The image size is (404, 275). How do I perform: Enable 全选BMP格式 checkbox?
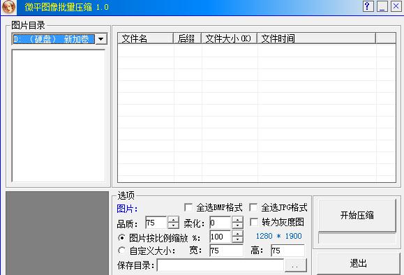tap(188, 207)
